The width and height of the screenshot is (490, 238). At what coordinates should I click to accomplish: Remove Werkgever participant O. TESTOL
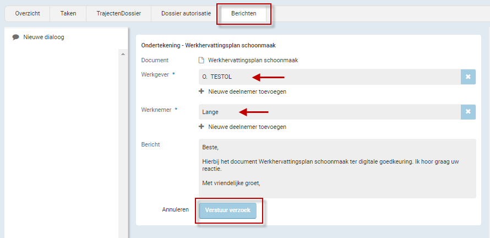tap(467, 77)
